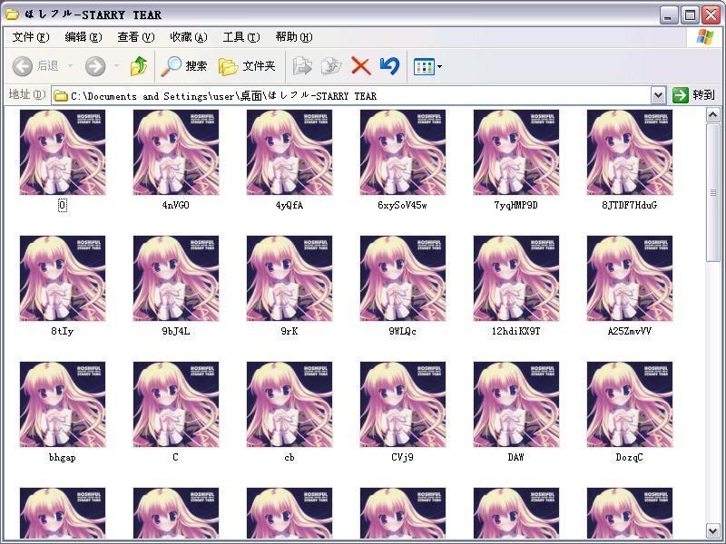Open the 编辑(E) menu

click(x=83, y=37)
